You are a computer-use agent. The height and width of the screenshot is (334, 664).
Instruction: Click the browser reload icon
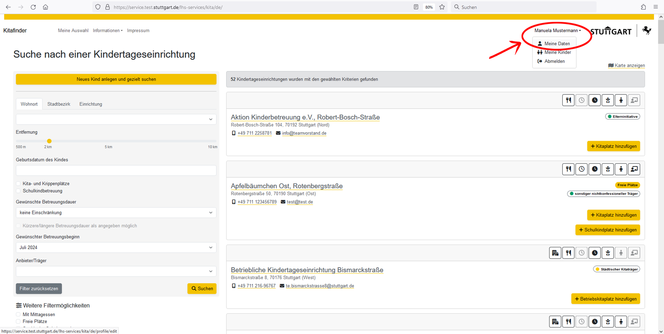click(x=33, y=7)
